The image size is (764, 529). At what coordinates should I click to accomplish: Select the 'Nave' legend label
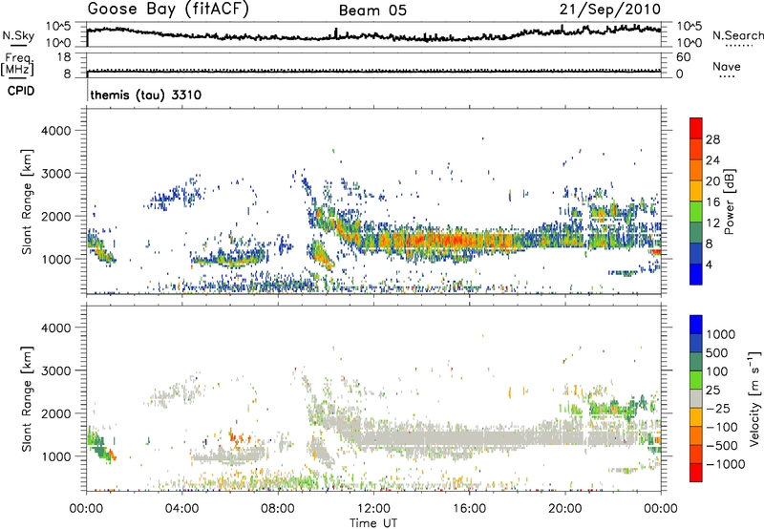[x=727, y=66]
